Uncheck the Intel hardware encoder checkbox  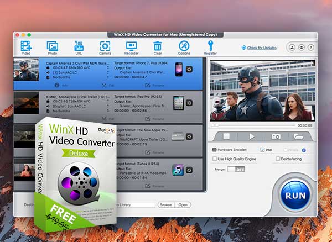pyautogui.click(x=262, y=150)
